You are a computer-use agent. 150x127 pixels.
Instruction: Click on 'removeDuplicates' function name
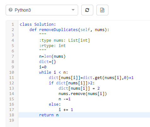coord(58,30)
